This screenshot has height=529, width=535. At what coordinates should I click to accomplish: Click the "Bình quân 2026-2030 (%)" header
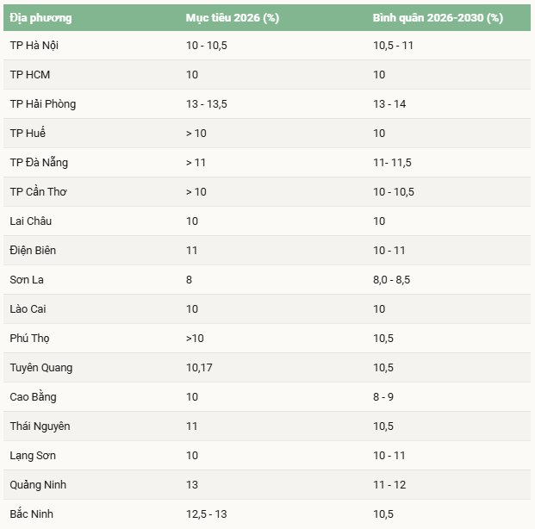pos(438,17)
